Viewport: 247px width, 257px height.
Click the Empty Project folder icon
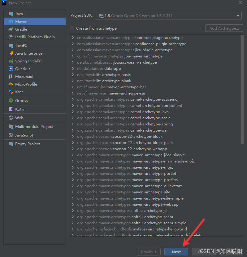11,144
